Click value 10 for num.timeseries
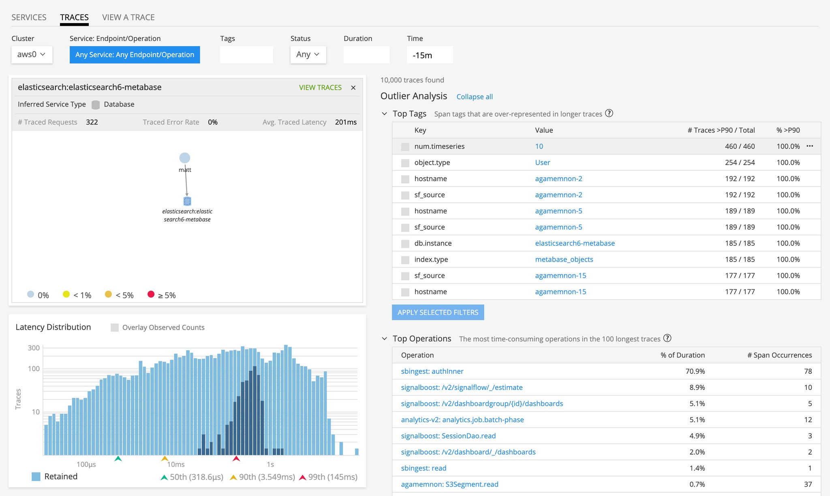 click(x=539, y=146)
